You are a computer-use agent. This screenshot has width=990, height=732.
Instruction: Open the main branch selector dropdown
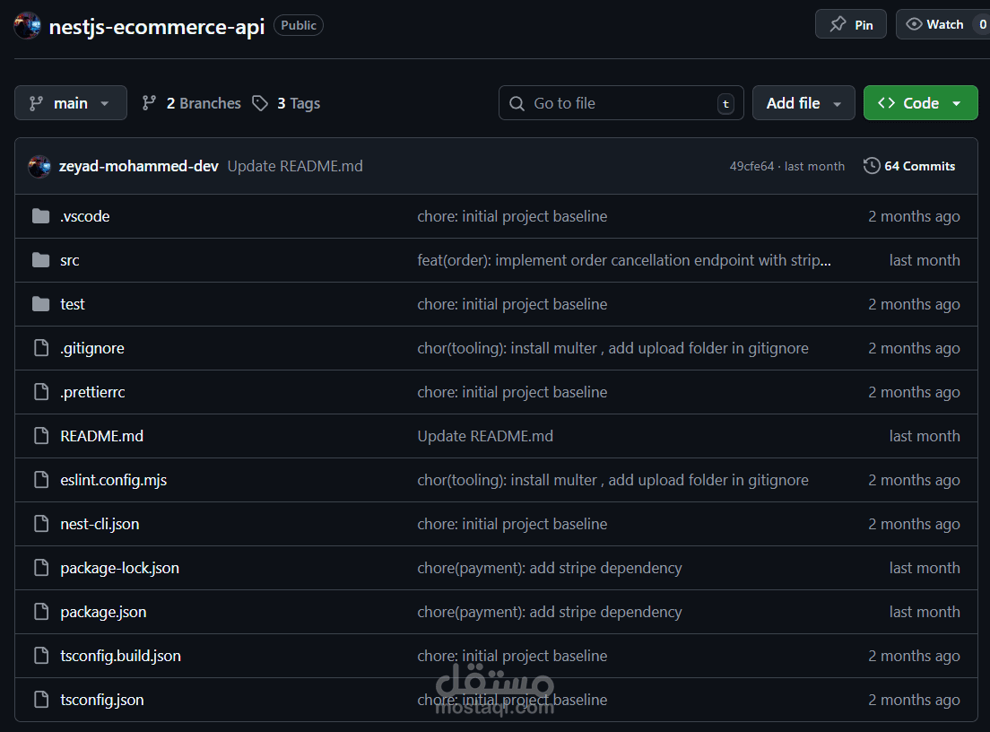click(71, 103)
